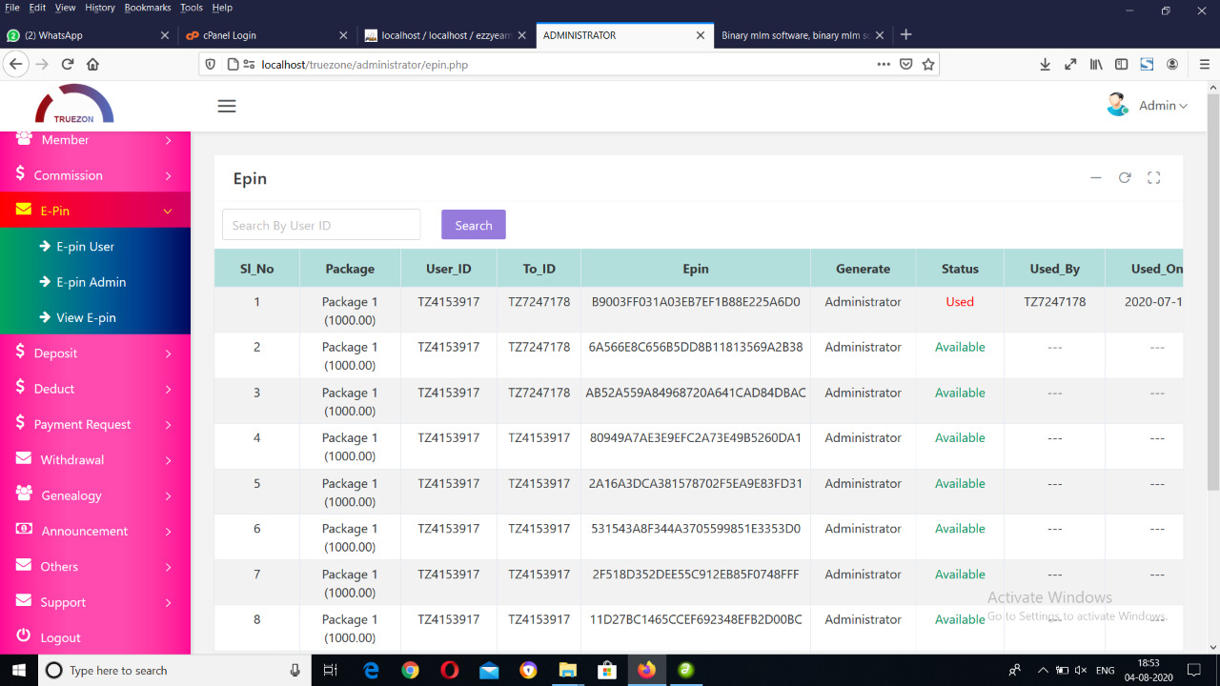
Task: Expand the Member sidebar menu
Action: [95, 140]
